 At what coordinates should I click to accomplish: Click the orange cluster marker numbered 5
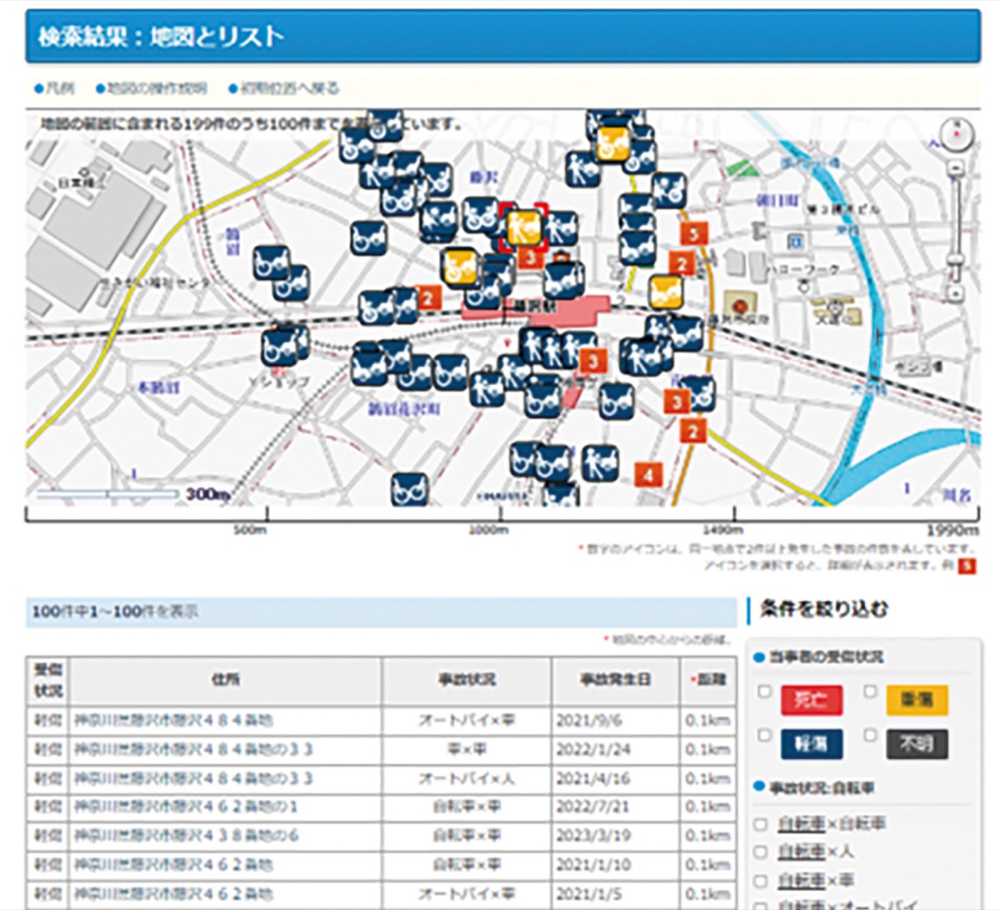pos(693,233)
